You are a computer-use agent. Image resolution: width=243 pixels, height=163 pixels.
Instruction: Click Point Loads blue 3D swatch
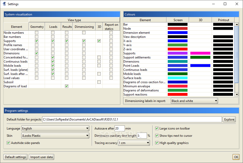point(200,66)
